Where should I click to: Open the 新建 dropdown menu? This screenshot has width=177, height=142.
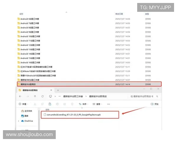(23, 104)
